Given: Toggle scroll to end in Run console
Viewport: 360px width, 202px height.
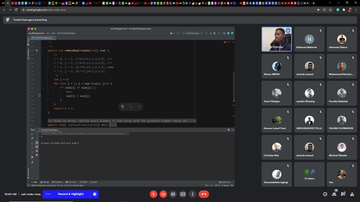Looking at the screenshot, I should (37, 147).
